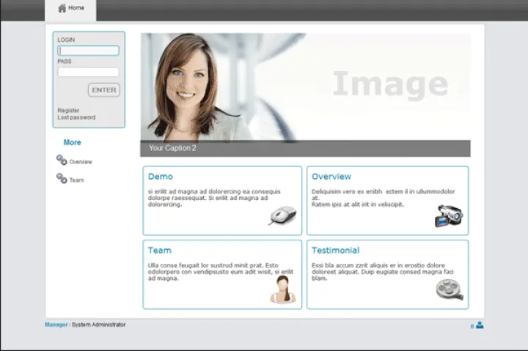Screen dimensions: 528x351
Task: Focus the LOGIN input field
Action: click(x=88, y=51)
